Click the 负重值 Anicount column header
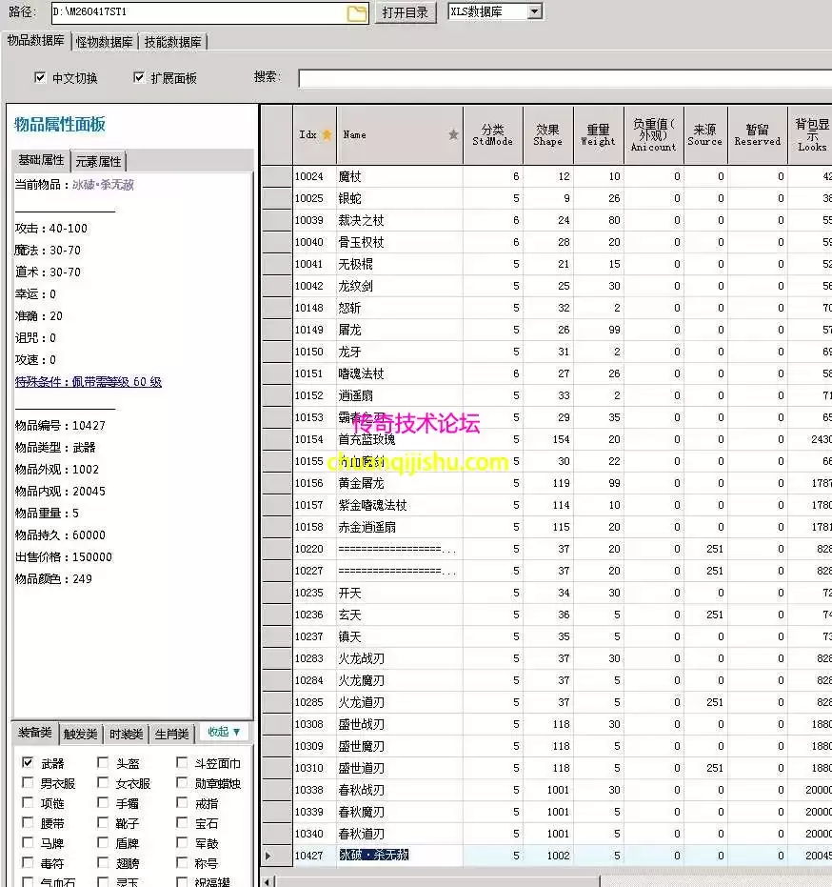The image size is (832, 887). (x=653, y=135)
